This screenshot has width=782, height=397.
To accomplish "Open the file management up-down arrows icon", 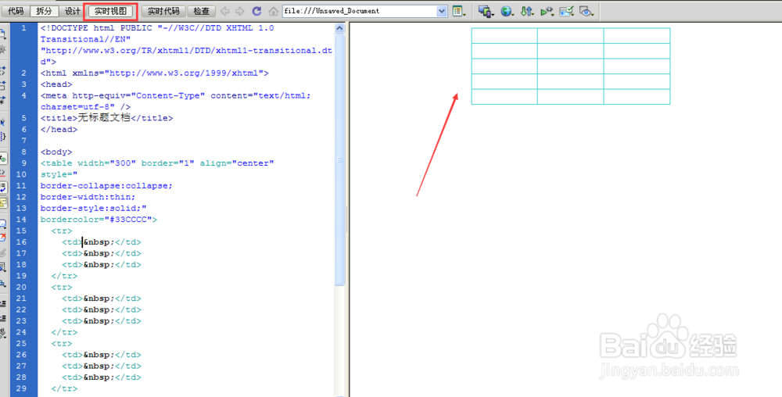I will point(526,11).
